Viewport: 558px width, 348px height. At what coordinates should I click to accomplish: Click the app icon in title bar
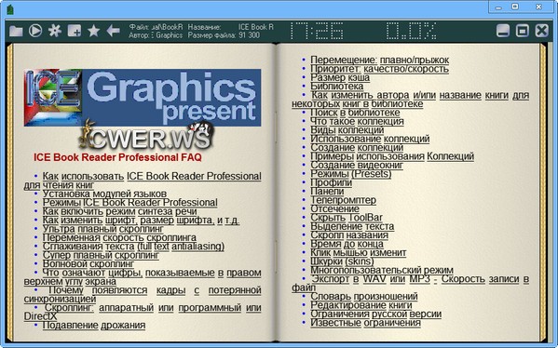point(10,9)
